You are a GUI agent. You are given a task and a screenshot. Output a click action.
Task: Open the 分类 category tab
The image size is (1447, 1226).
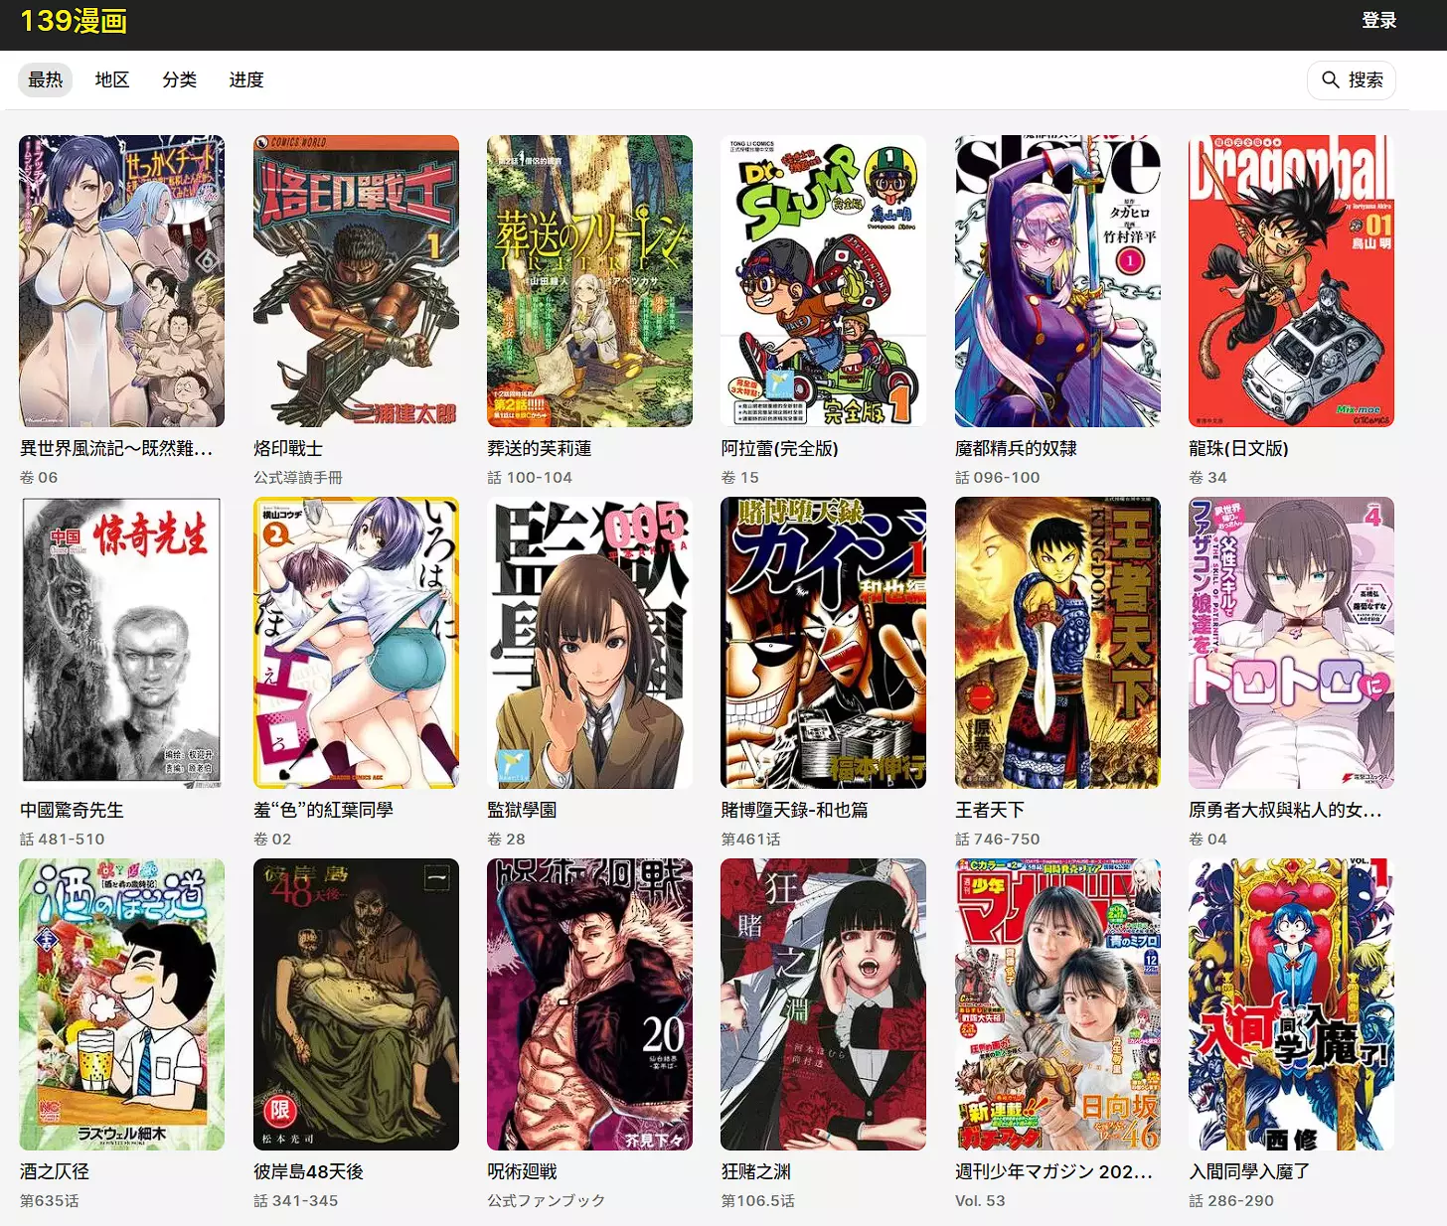(179, 79)
